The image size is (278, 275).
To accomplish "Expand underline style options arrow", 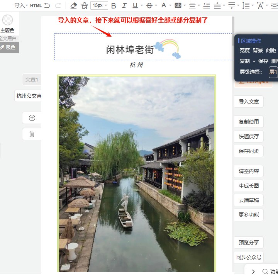I will click(142, 5).
